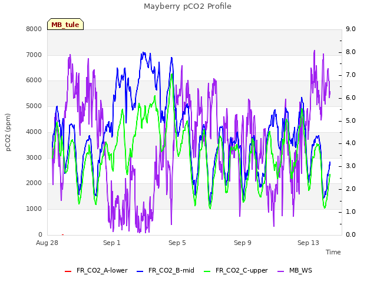The image size is (377, 282).
Task: Click the 2000 left axis value
Action: tap(34, 183)
